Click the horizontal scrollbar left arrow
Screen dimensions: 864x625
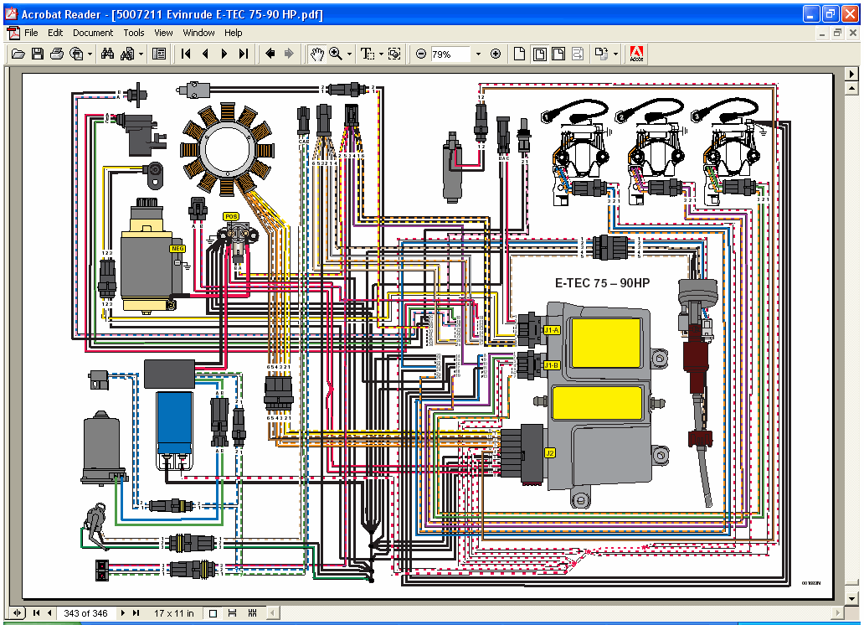273,613
